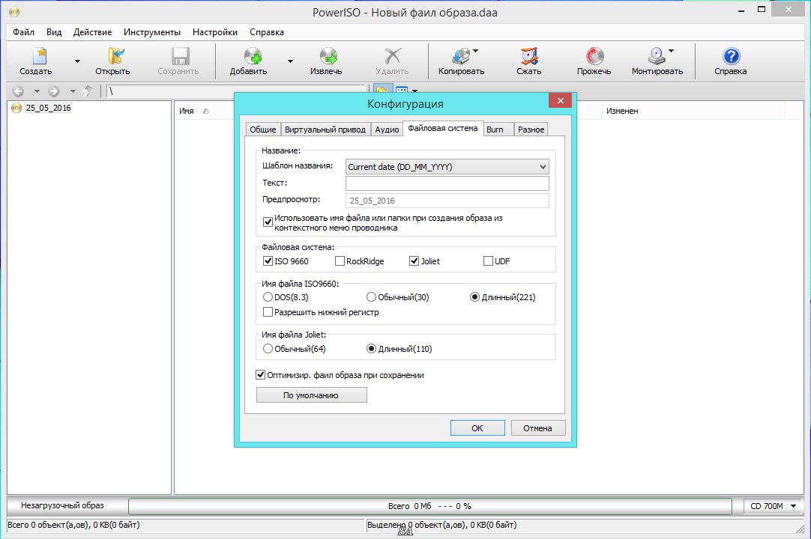Click the greyed Сохранить floppy icon
Viewport: 811px width, 539px height.
(179, 56)
